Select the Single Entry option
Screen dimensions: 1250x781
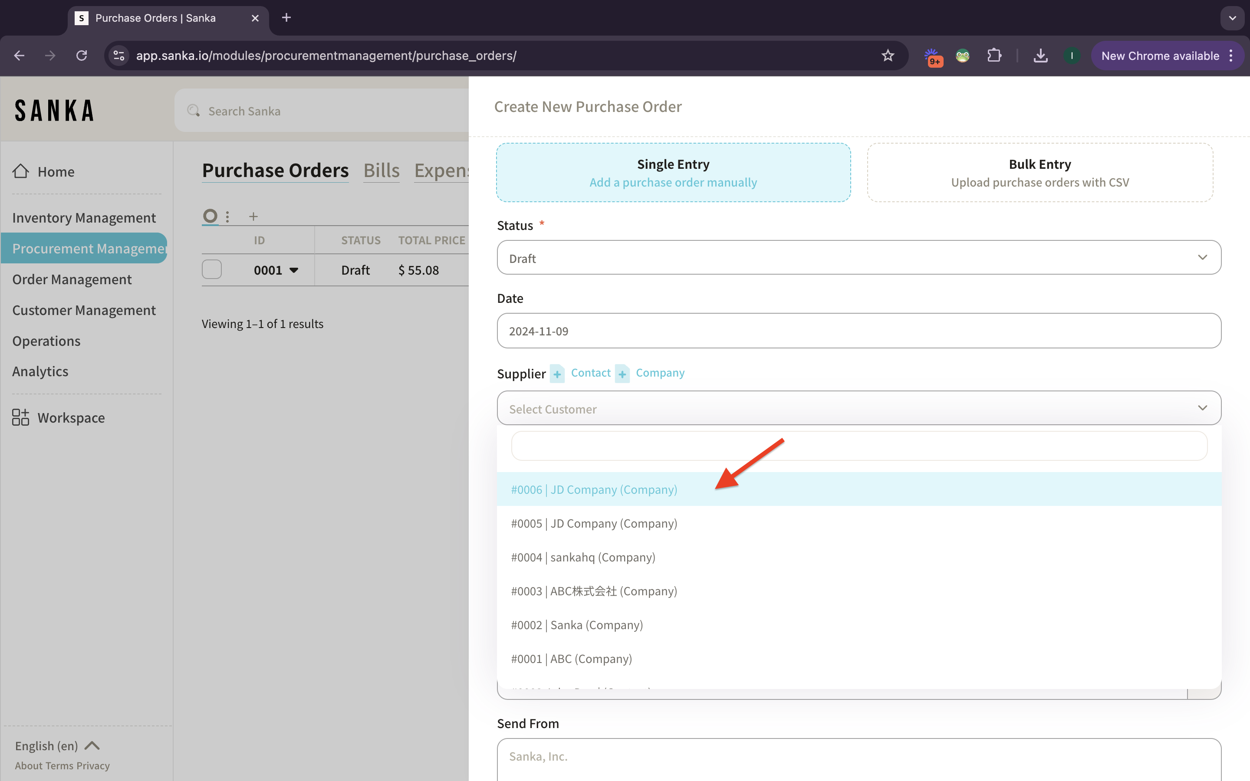(x=673, y=173)
